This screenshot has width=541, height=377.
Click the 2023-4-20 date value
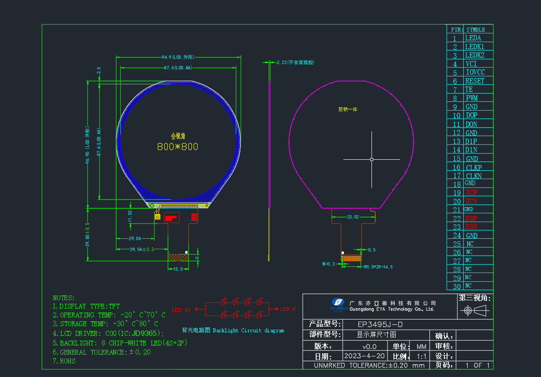pos(364,355)
